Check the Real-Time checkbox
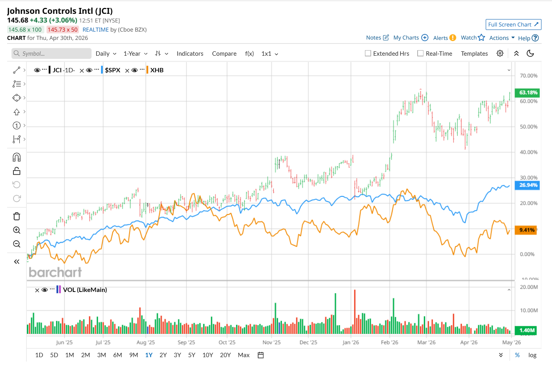 click(x=421, y=53)
